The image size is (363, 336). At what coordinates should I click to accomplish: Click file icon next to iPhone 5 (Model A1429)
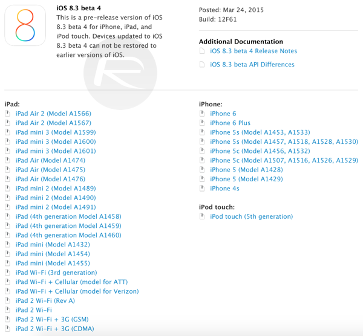point(202,179)
